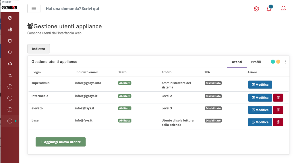294x163 pixels.
Task: Switch to the Utenti tab
Action: [237, 62]
